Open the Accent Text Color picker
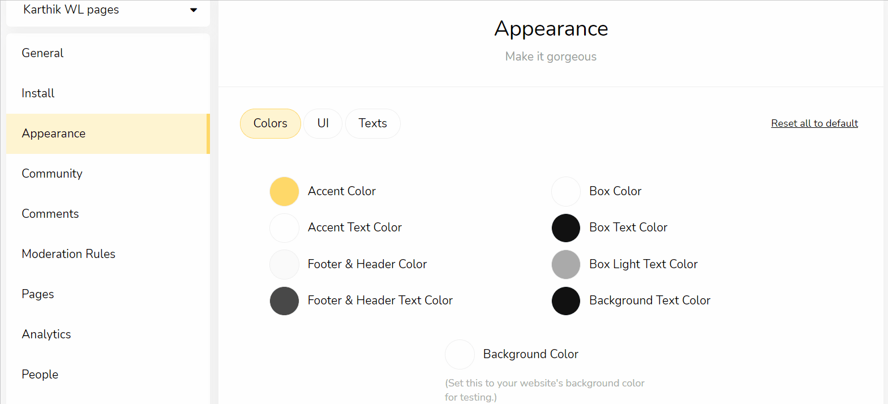Image resolution: width=888 pixels, height=404 pixels. [x=284, y=227]
